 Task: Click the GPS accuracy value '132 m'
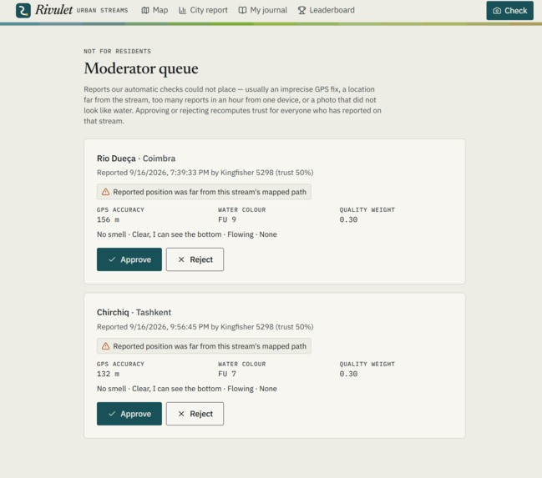109,374
